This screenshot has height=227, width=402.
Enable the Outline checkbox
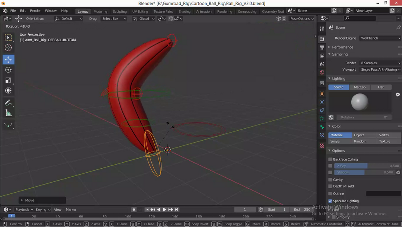(330, 194)
